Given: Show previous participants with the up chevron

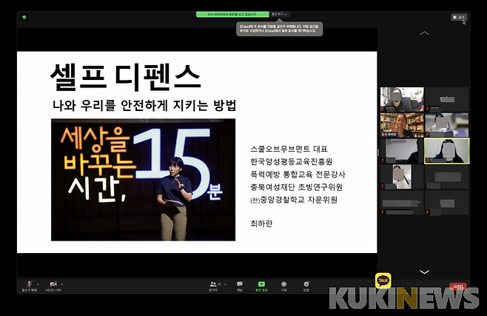Looking at the screenshot, I should (x=424, y=33).
